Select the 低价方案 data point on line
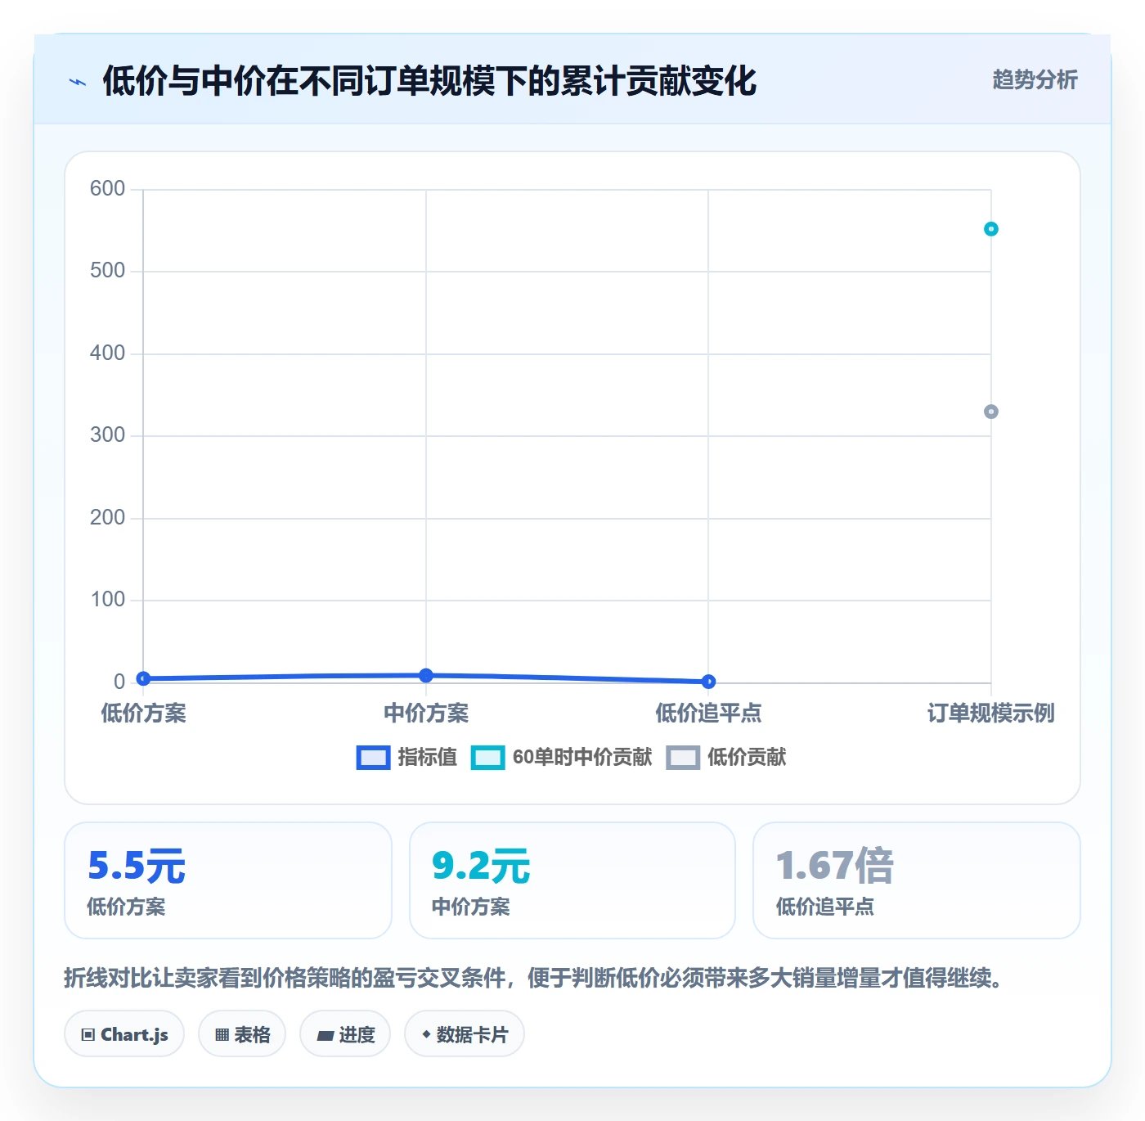The width and height of the screenshot is (1145, 1121). point(143,678)
